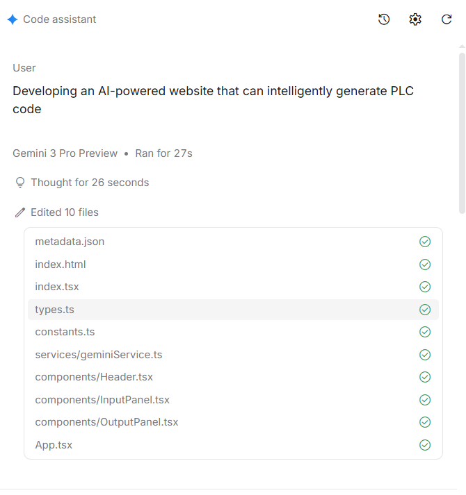The height and width of the screenshot is (495, 466).
Task: Select the index.tsx file row
Action: (x=52, y=287)
